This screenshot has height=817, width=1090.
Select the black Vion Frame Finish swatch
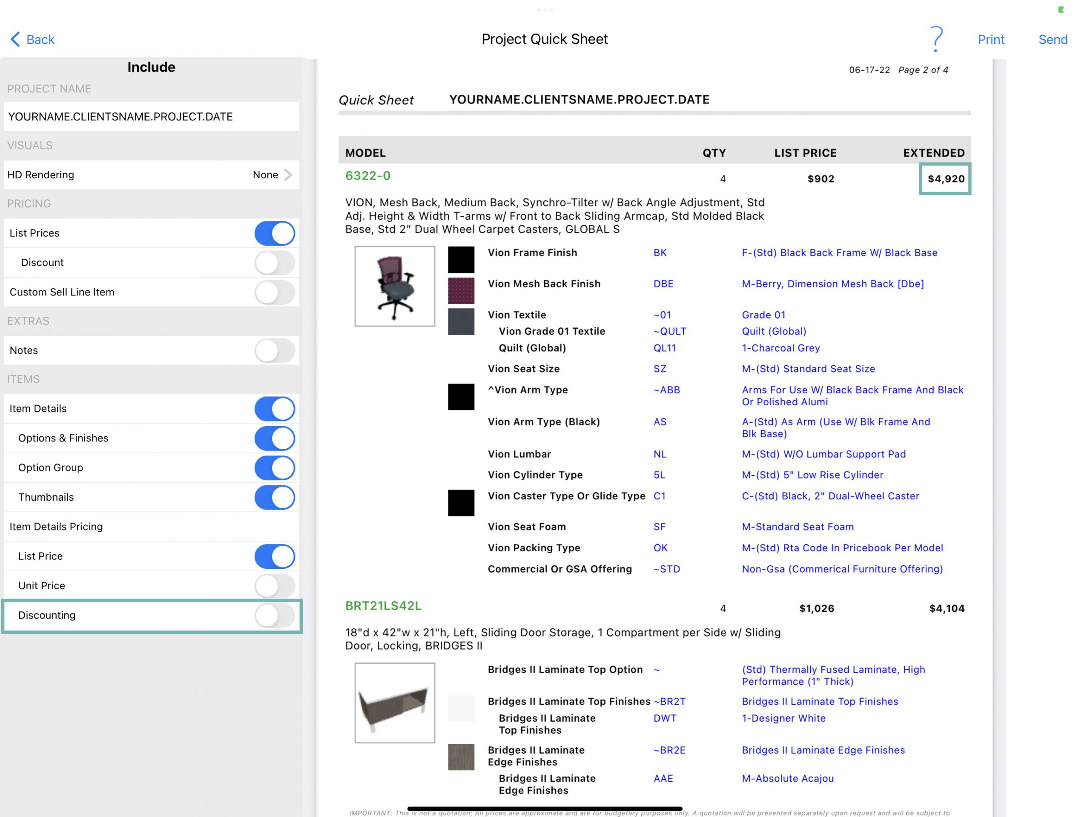click(x=461, y=260)
